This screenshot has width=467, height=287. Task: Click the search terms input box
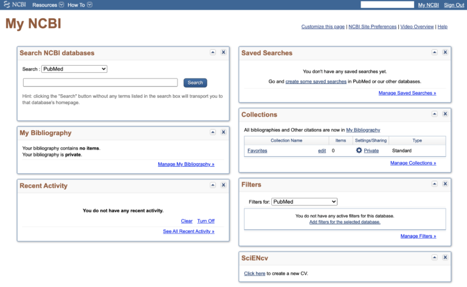click(100, 83)
